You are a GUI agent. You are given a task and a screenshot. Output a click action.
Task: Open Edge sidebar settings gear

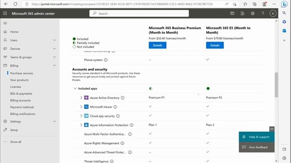click(x=284, y=158)
